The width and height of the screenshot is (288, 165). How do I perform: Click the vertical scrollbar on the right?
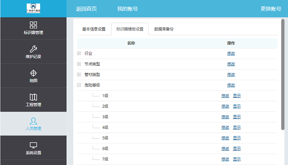point(283,77)
